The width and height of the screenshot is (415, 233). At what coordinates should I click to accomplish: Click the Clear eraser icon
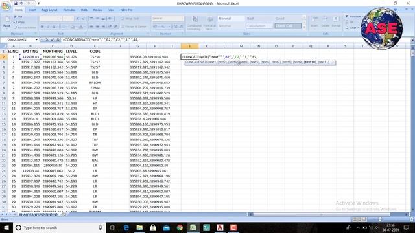[x=347, y=28]
